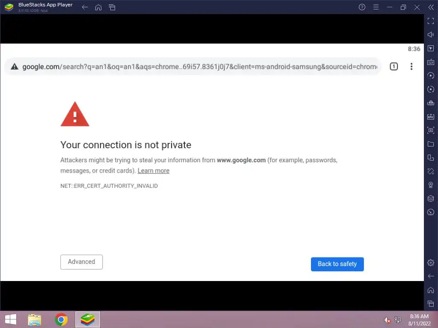This screenshot has width=438, height=328.
Task: Take a screenshot using sidebar icon
Action: coord(431,130)
